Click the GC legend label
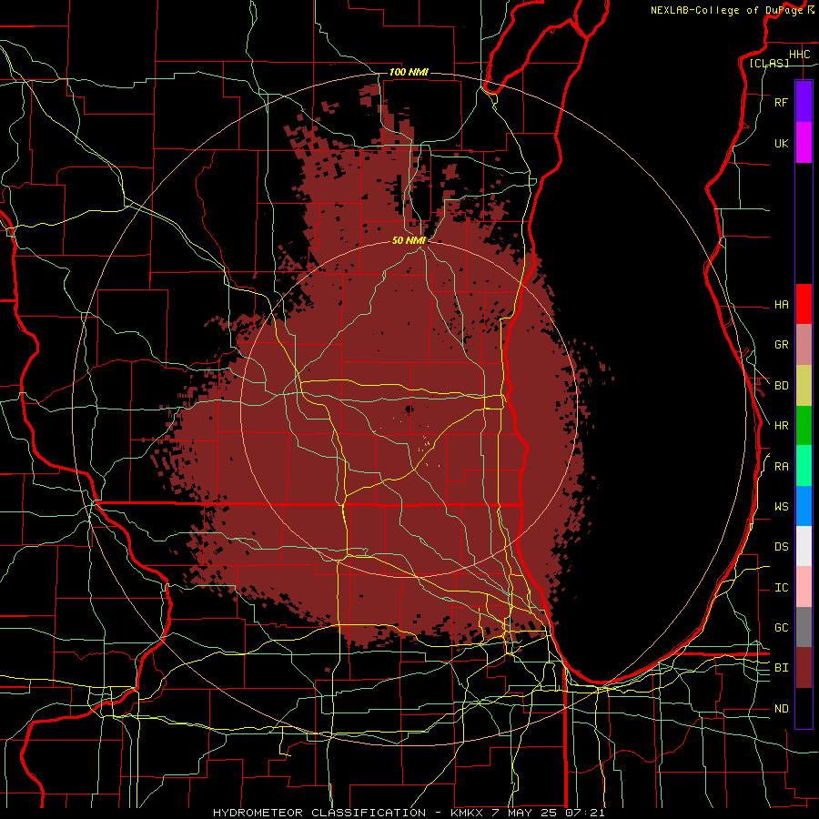The width and height of the screenshot is (819, 819). coord(781,628)
